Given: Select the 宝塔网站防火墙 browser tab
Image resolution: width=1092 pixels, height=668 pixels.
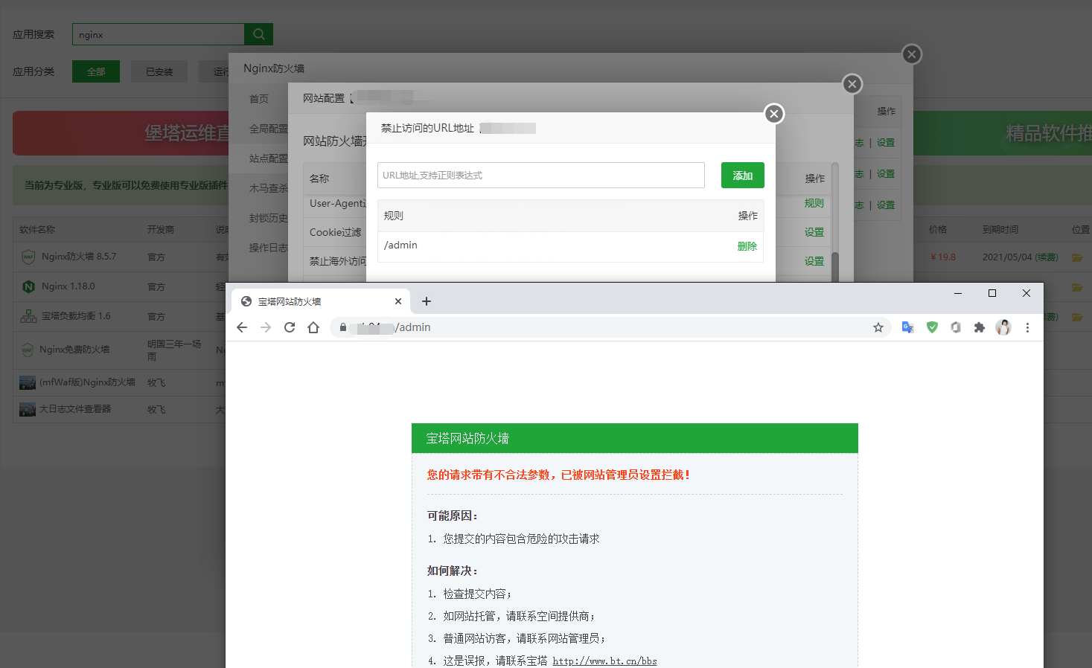Looking at the screenshot, I should coord(321,301).
